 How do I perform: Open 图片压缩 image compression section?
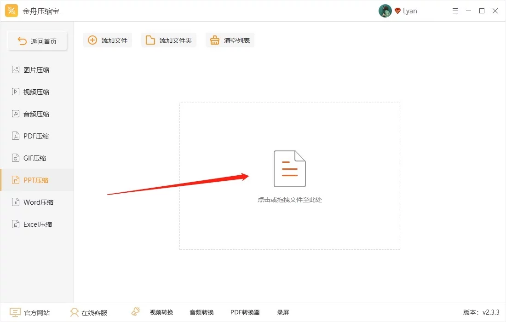[x=37, y=70]
